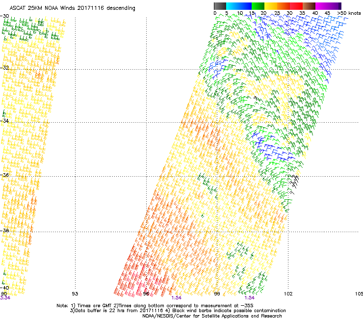This screenshot has width=363, height=319.
Task: Click the -30 latitude axis label
Action: (4, 16)
